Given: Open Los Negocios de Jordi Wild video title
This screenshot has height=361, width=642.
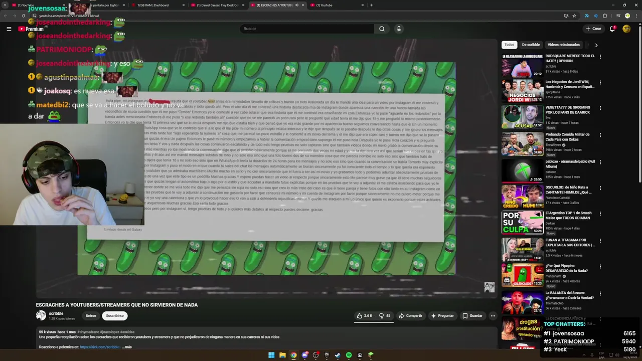Looking at the screenshot, I should tap(570, 84).
